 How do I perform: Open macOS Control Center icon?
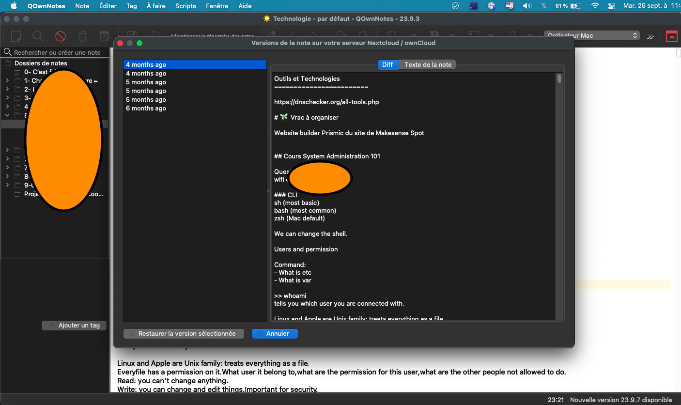point(611,6)
